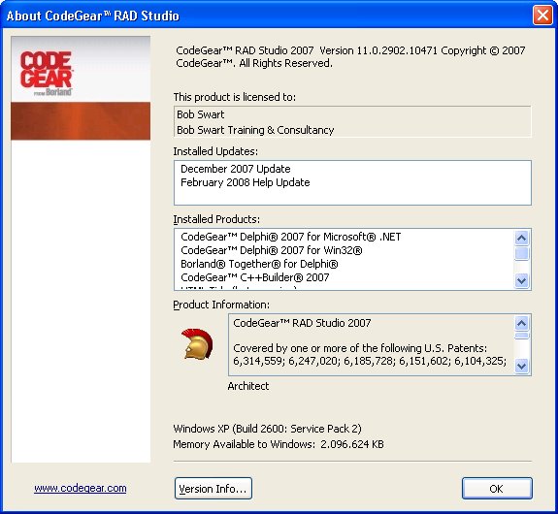Viewport: 558px width, 514px height.
Task: Select Delphi 2007 for Microsoft .NET
Action: click(290, 237)
